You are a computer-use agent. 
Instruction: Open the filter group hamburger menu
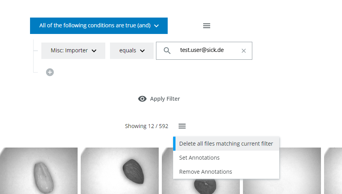(x=207, y=26)
